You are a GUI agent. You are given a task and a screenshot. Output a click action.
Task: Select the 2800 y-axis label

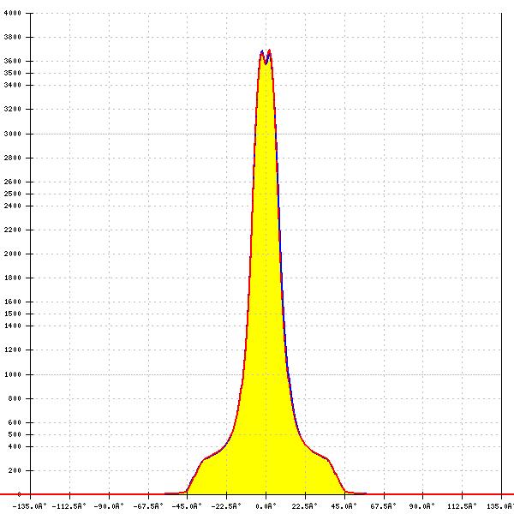click(x=13, y=158)
